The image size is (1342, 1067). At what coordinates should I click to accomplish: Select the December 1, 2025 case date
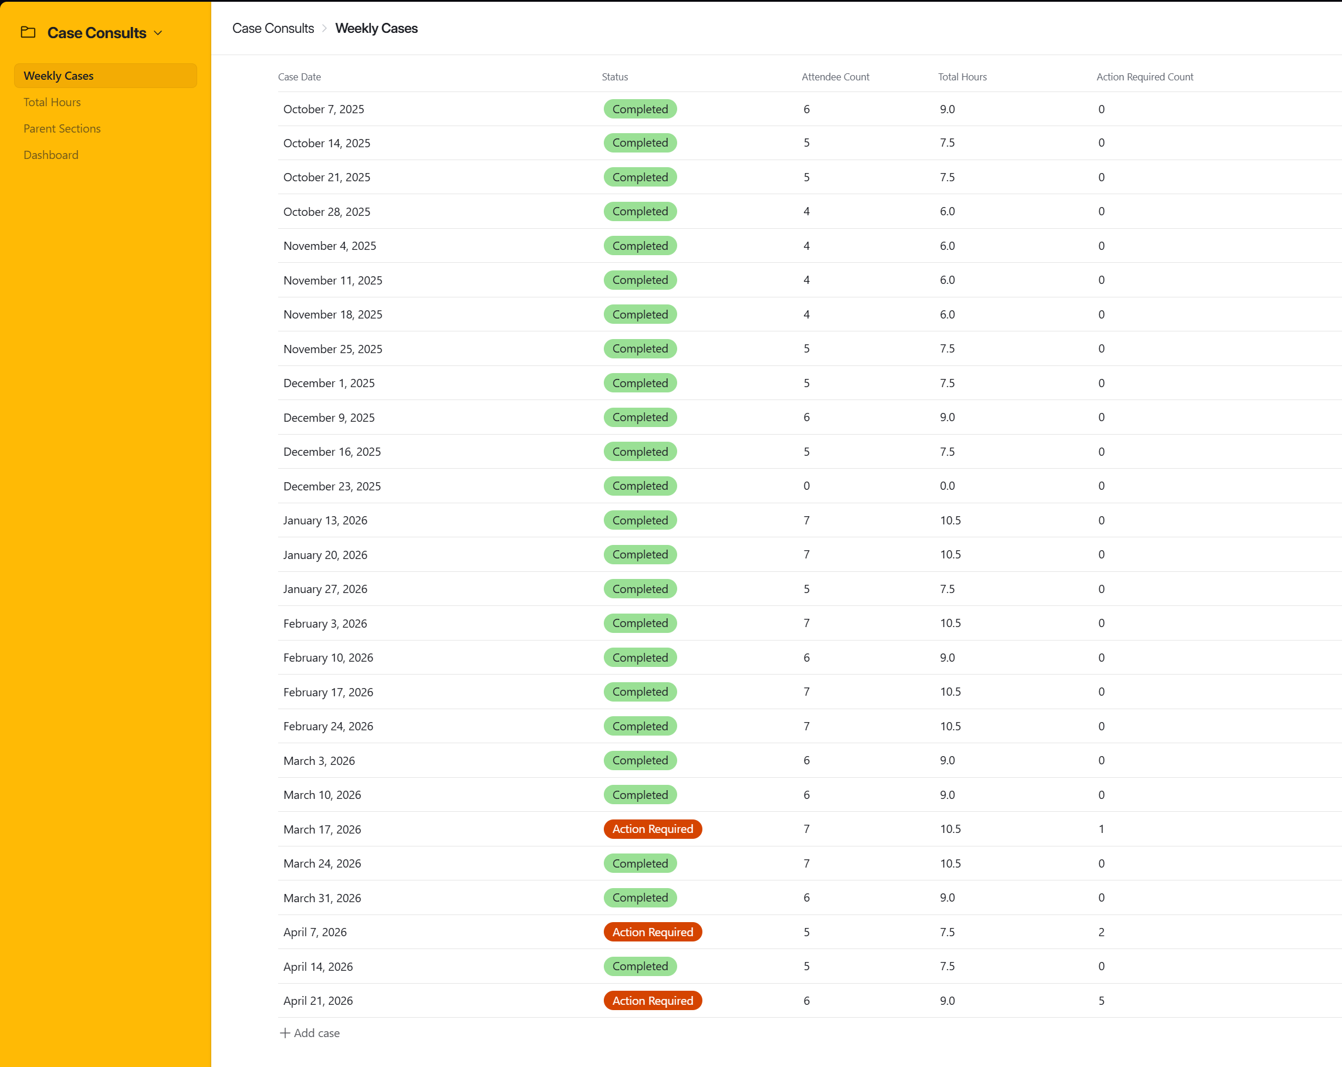point(329,384)
